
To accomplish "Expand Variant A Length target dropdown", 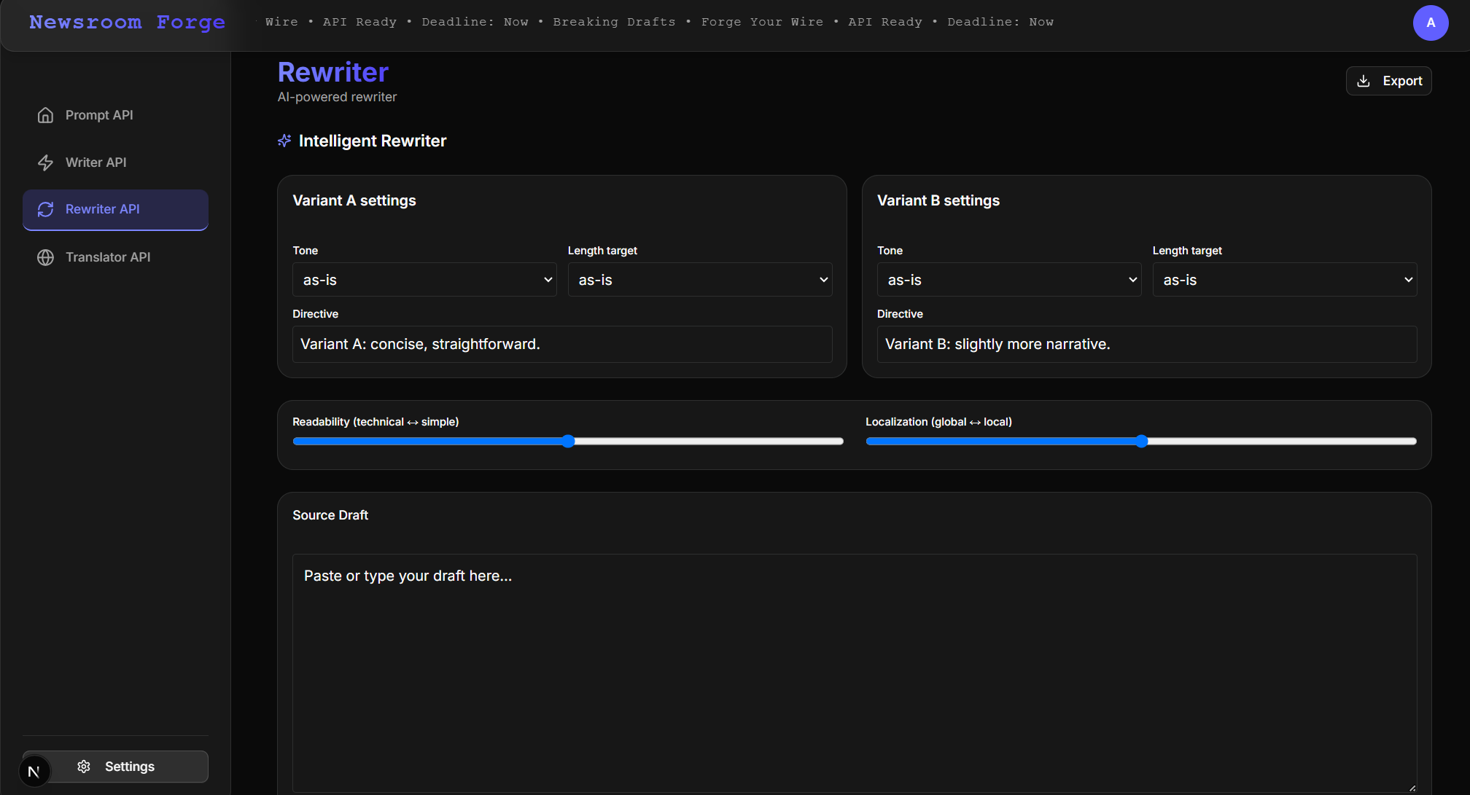I will [x=700, y=280].
